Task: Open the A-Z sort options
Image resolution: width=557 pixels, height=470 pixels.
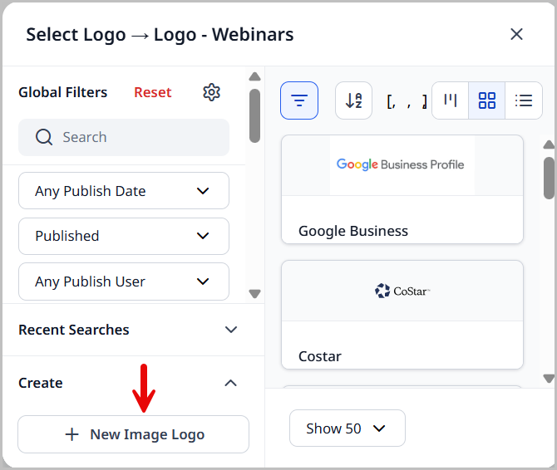Action: (353, 100)
